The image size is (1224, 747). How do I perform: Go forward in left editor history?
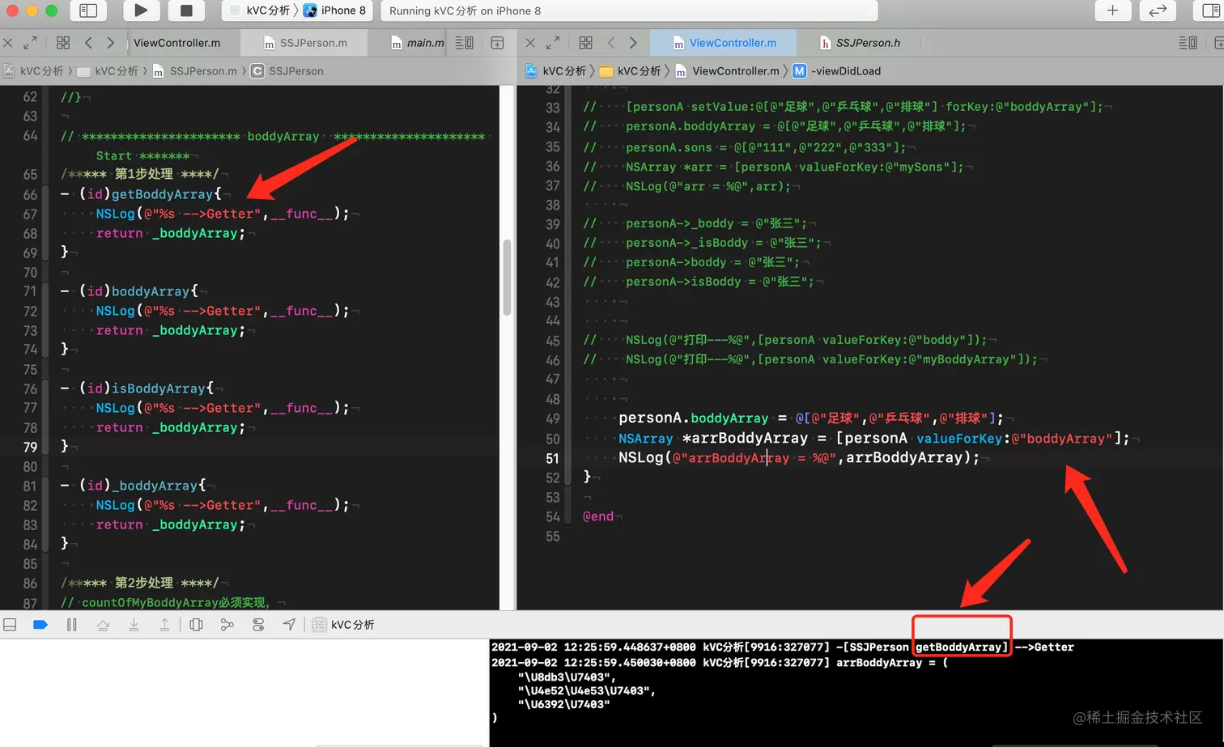[111, 43]
